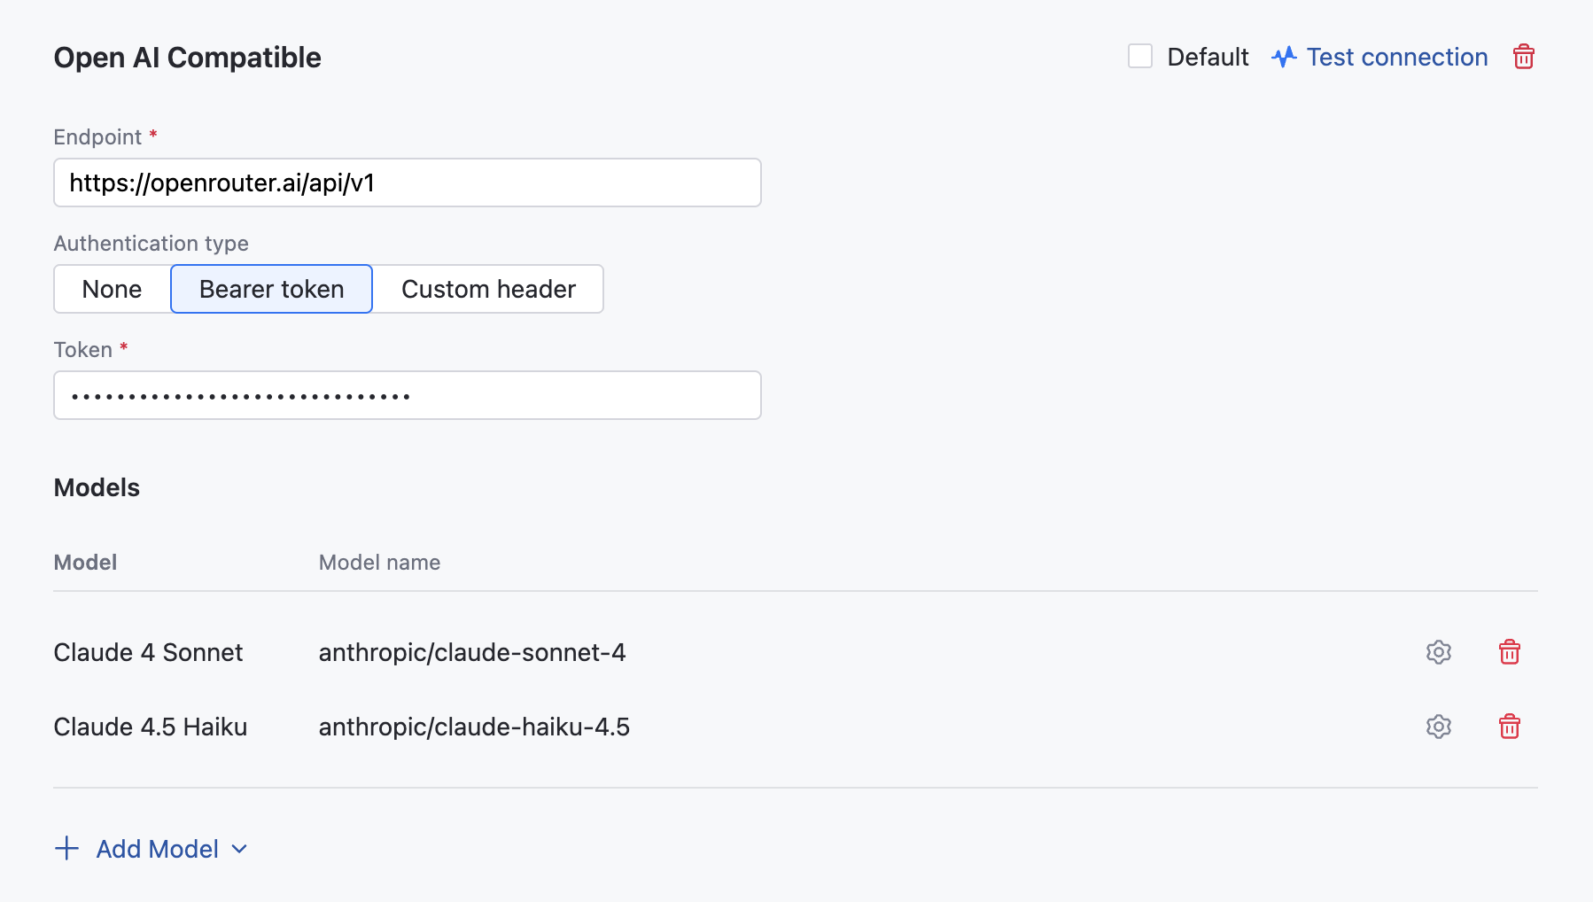
Task: Click the Test connection link
Action: point(1396,57)
